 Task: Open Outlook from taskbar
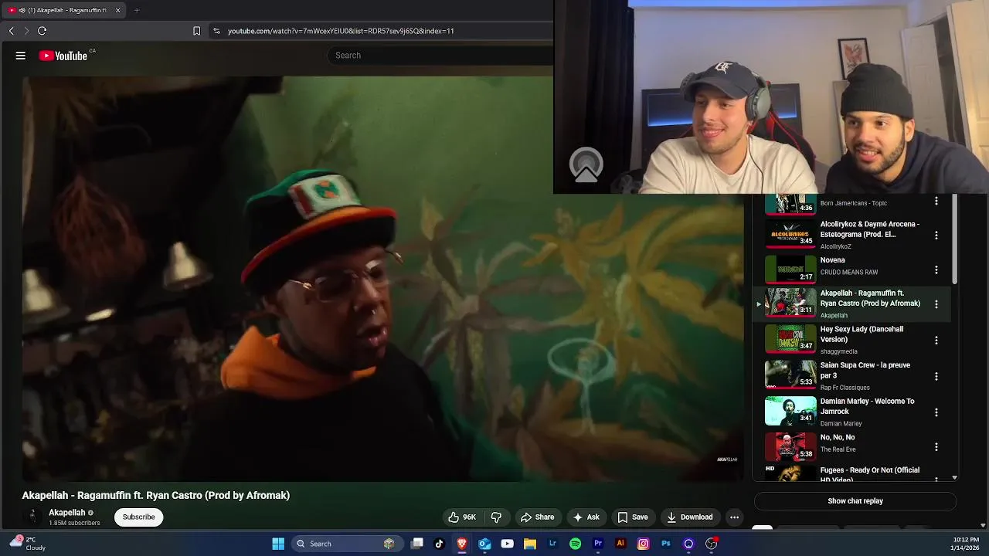484,544
